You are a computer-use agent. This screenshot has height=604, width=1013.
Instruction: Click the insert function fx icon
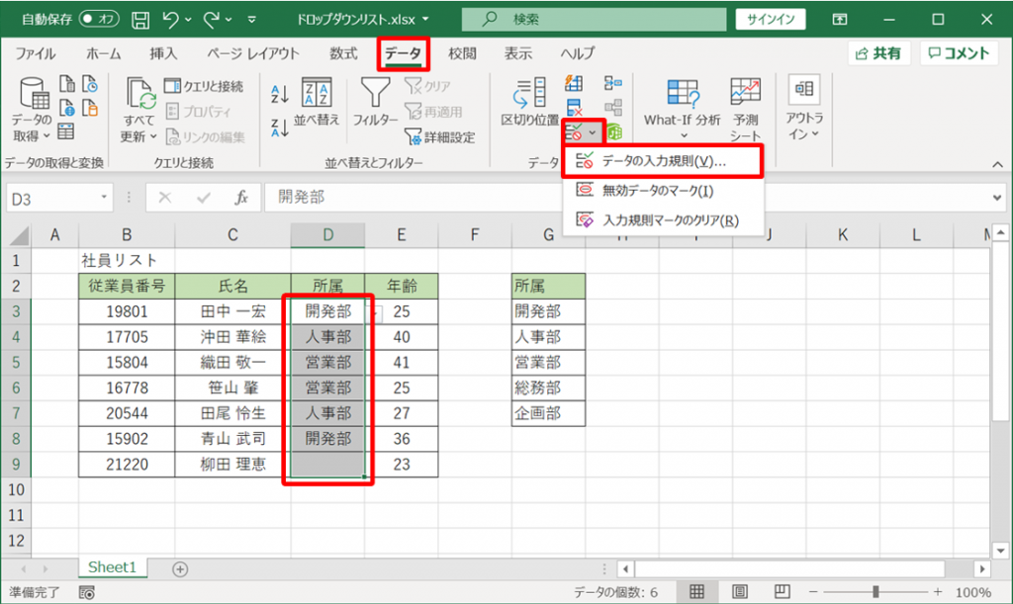tap(241, 198)
